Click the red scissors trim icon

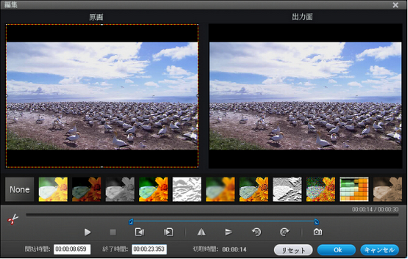(x=13, y=220)
